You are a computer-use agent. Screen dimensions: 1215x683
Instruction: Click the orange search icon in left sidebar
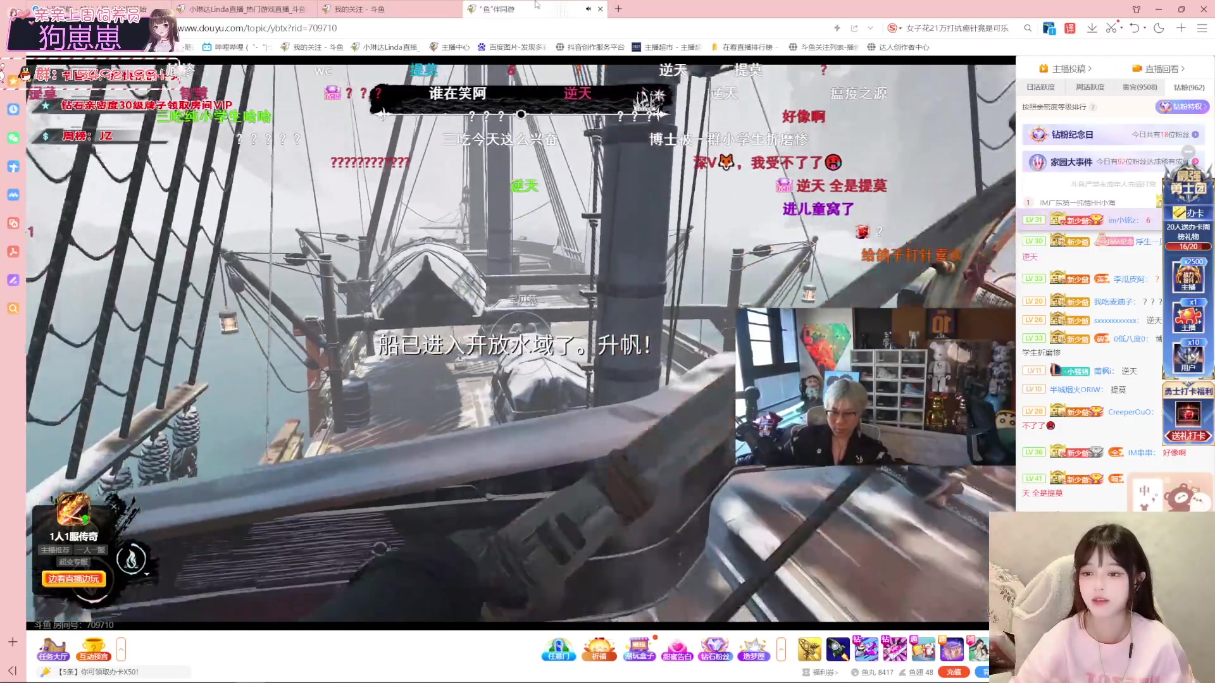pyautogui.click(x=13, y=309)
